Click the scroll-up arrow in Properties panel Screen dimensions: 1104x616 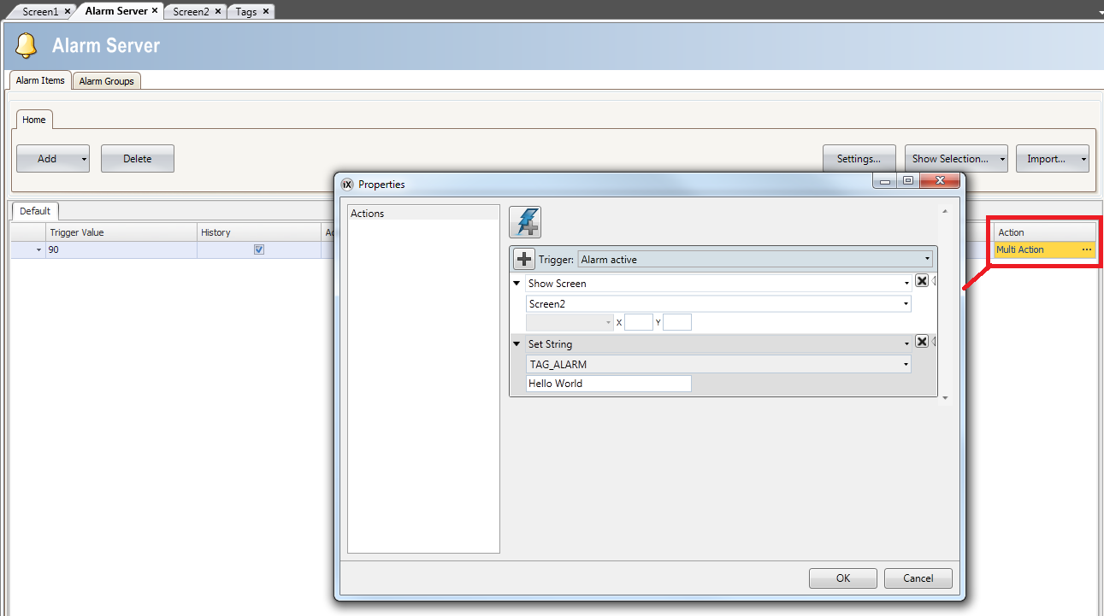click(945, 210)
